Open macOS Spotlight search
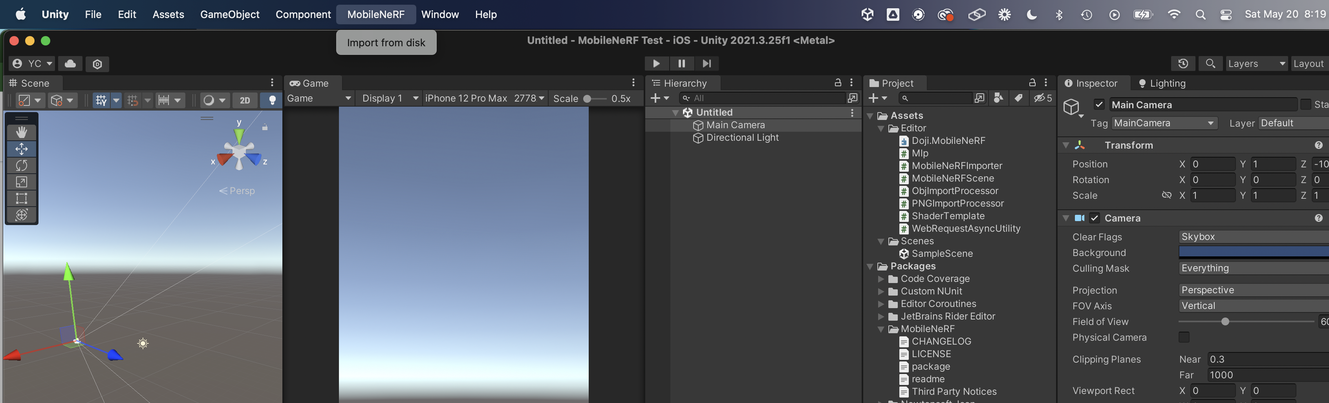Viewport: 1329px width, 403px height. point(1201,15)
